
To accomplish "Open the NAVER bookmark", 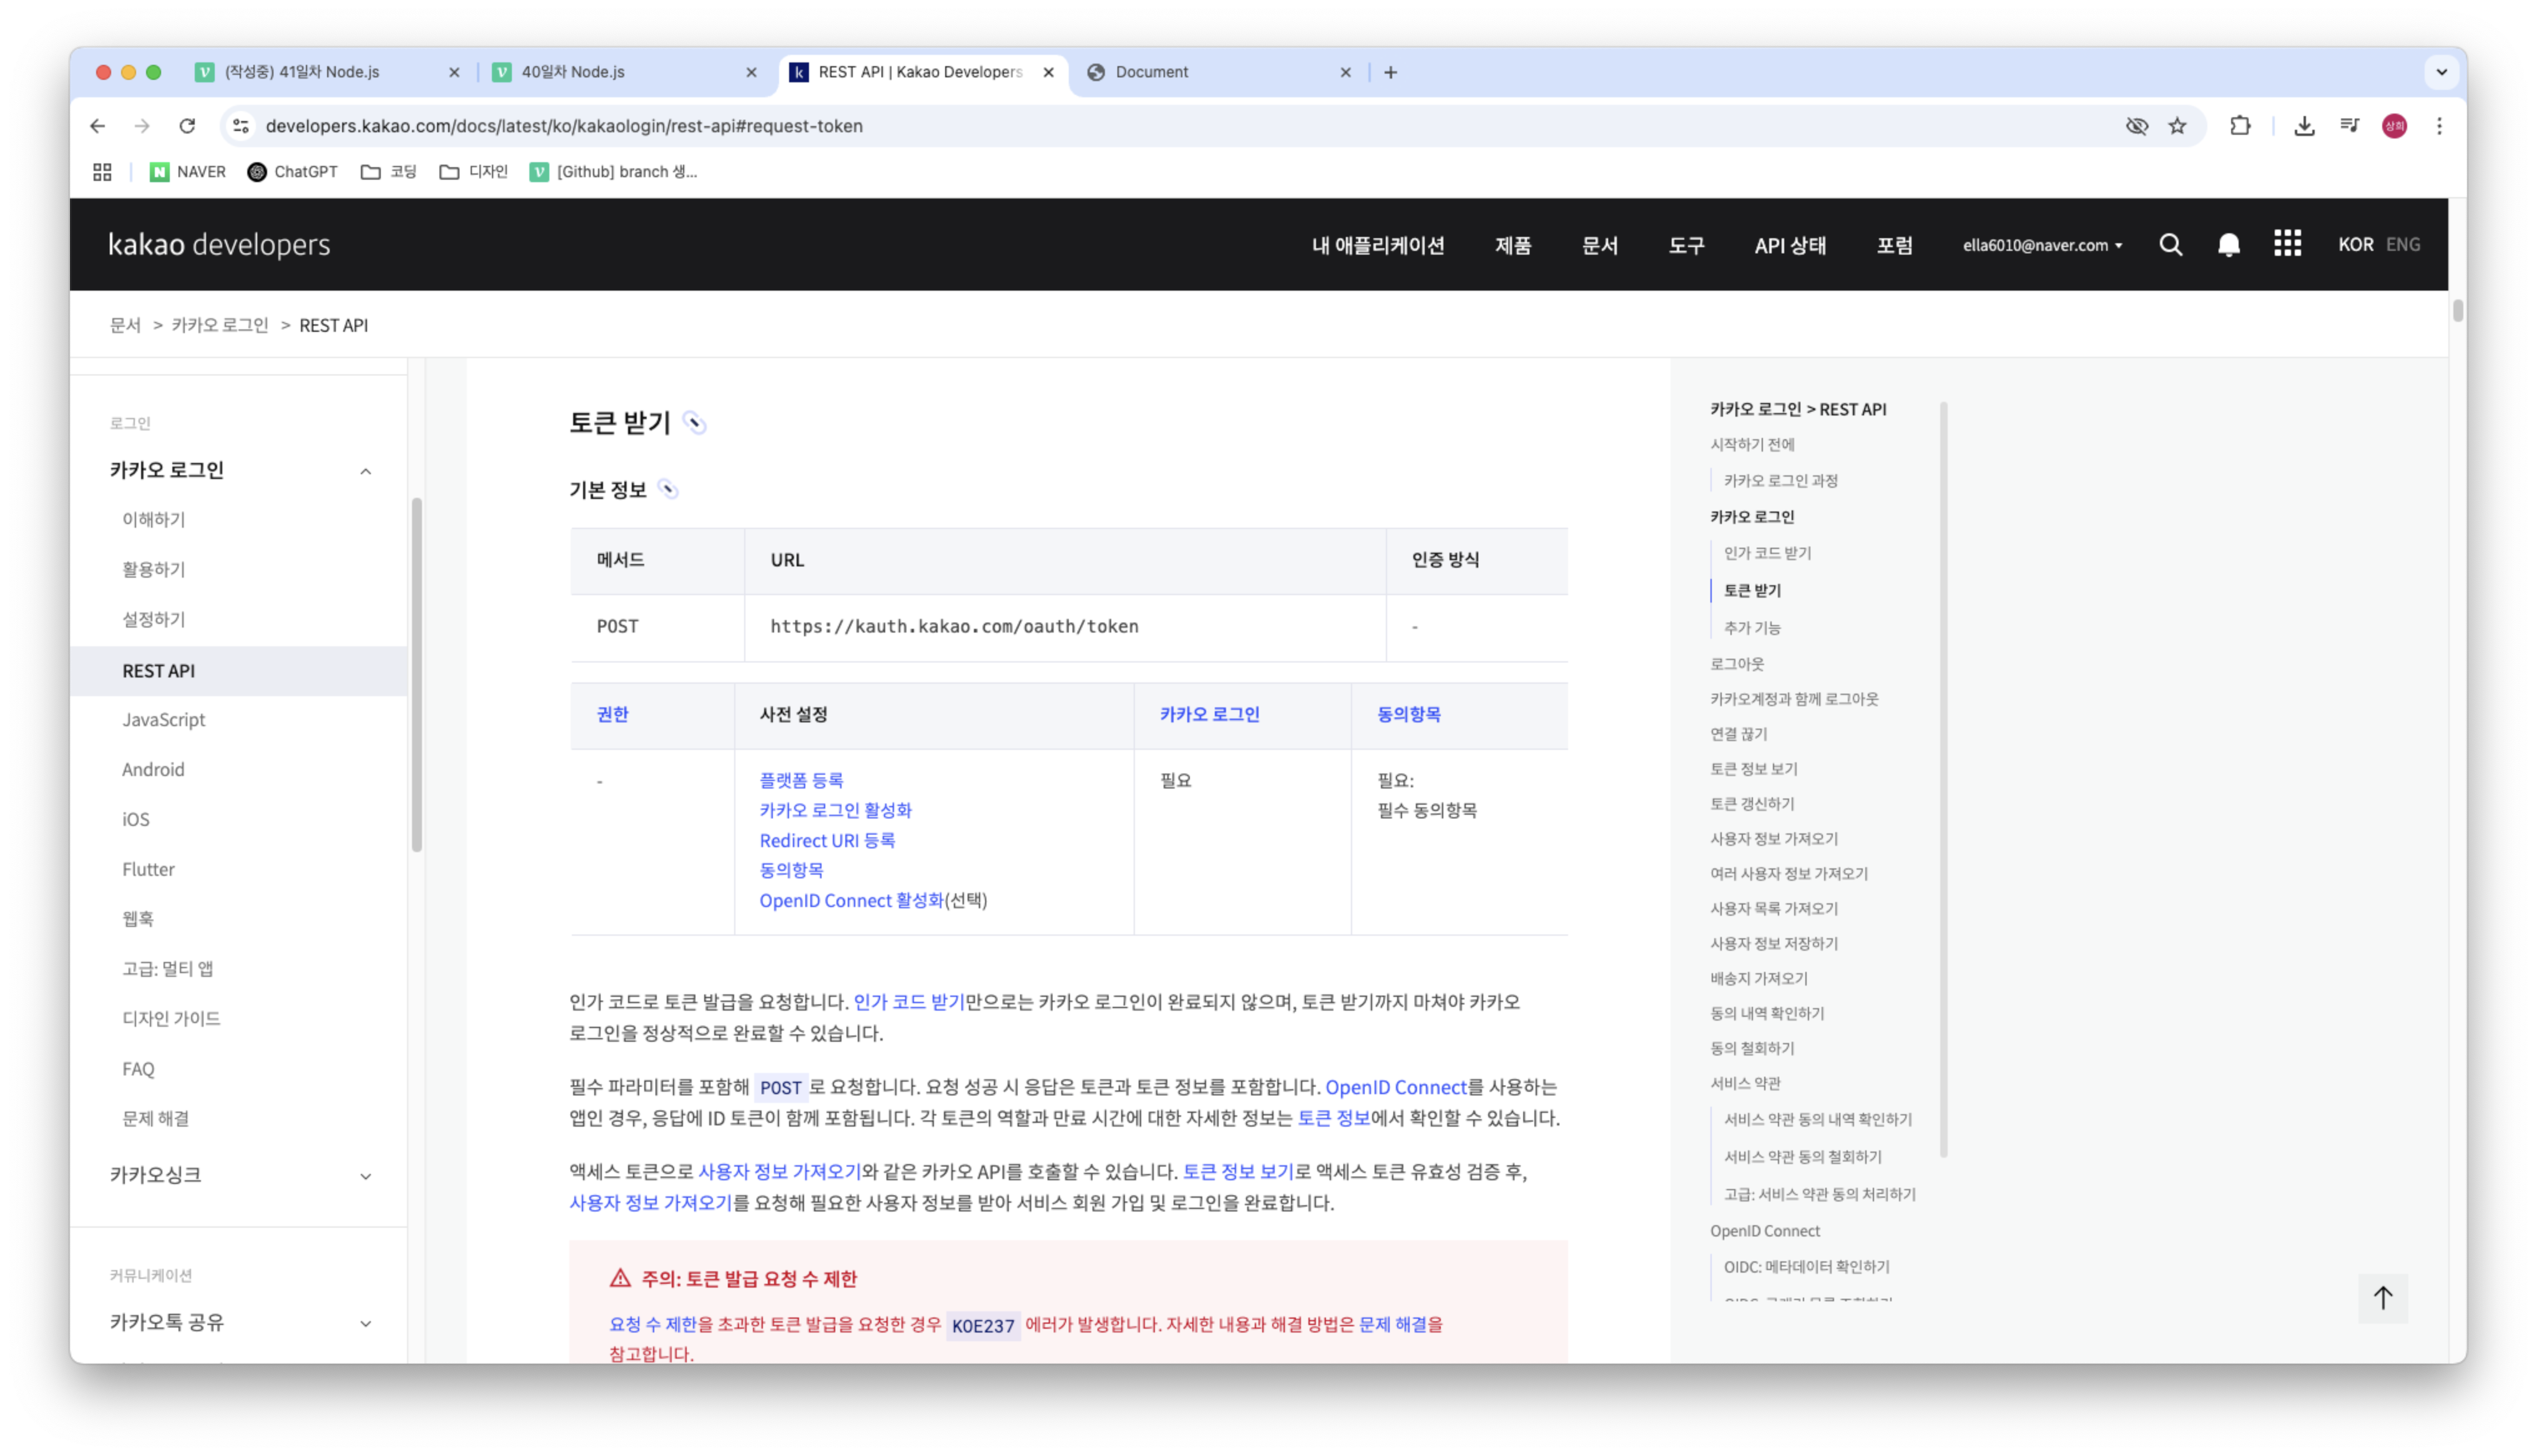I will [188, 172].
